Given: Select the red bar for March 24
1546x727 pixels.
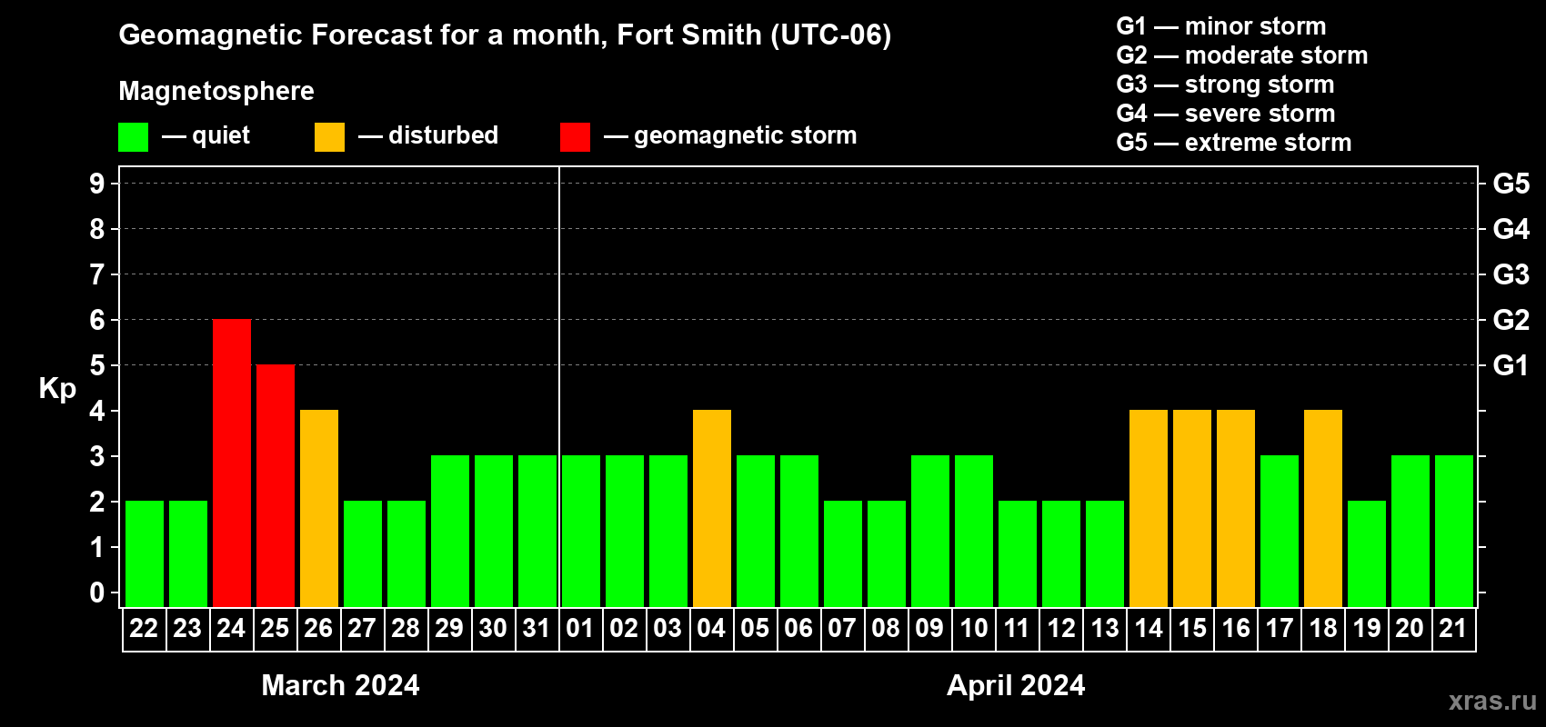Looking at the screenshot, I should [232, 463].
